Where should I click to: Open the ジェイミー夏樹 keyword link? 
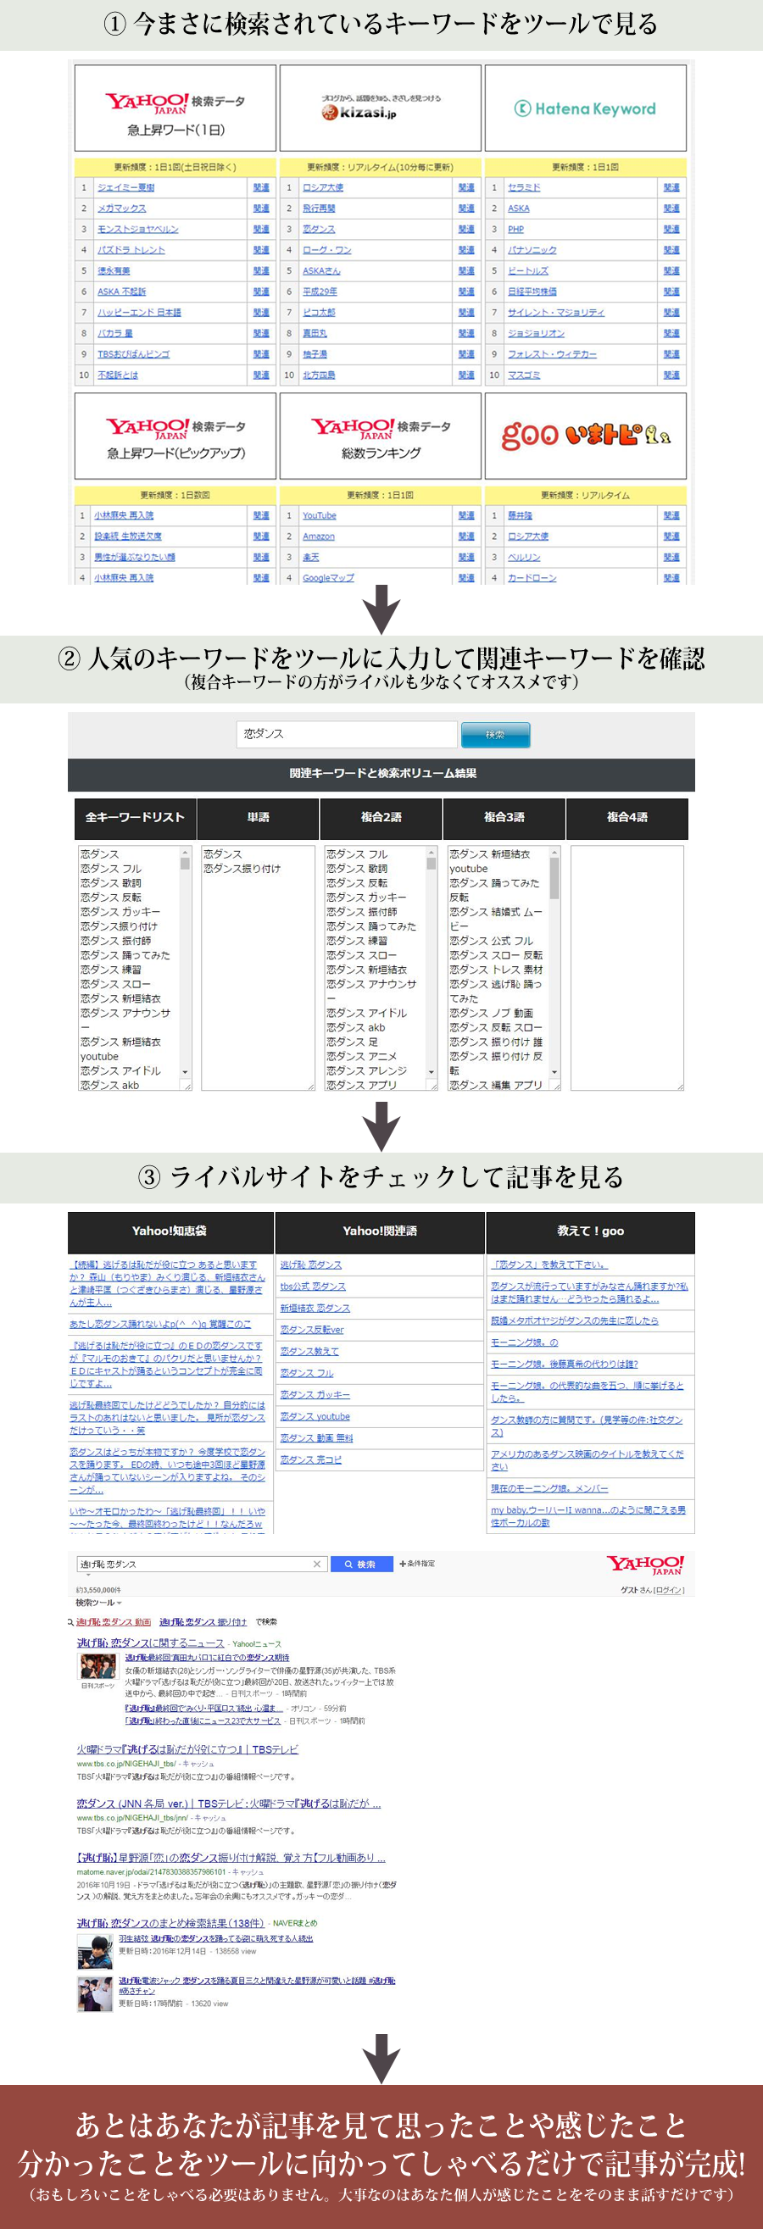(x=126, y=188)
